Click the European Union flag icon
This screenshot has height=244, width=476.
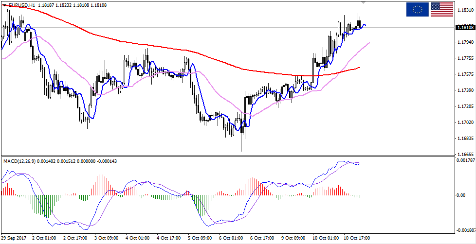tap(418, 9)
